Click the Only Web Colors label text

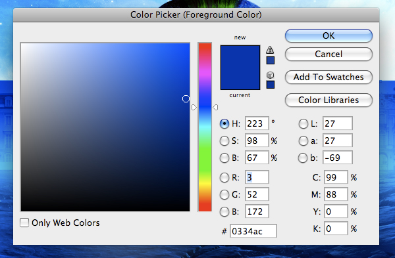click(66, 223)
